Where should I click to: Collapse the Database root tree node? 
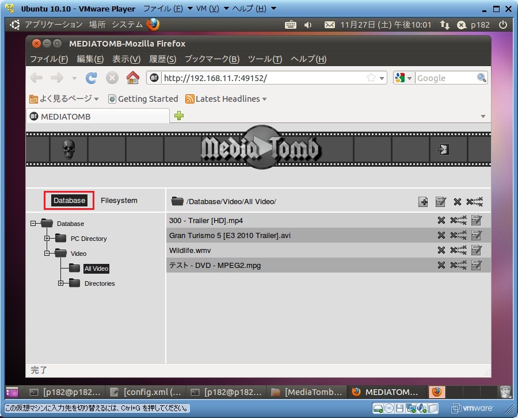33,223
